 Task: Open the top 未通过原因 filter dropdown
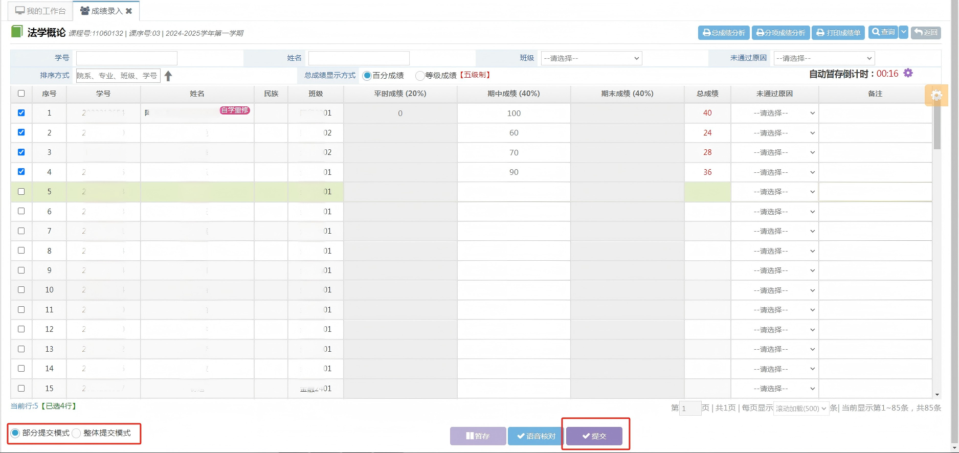click(824, 58)
